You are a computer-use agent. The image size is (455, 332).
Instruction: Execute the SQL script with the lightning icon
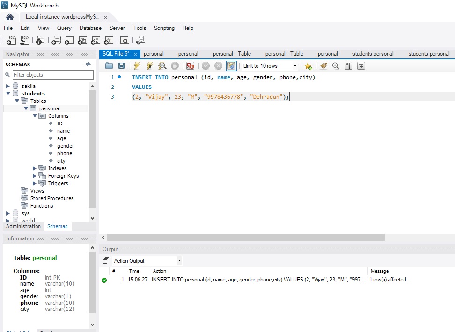pyautogui.click(x=136, y=65)
